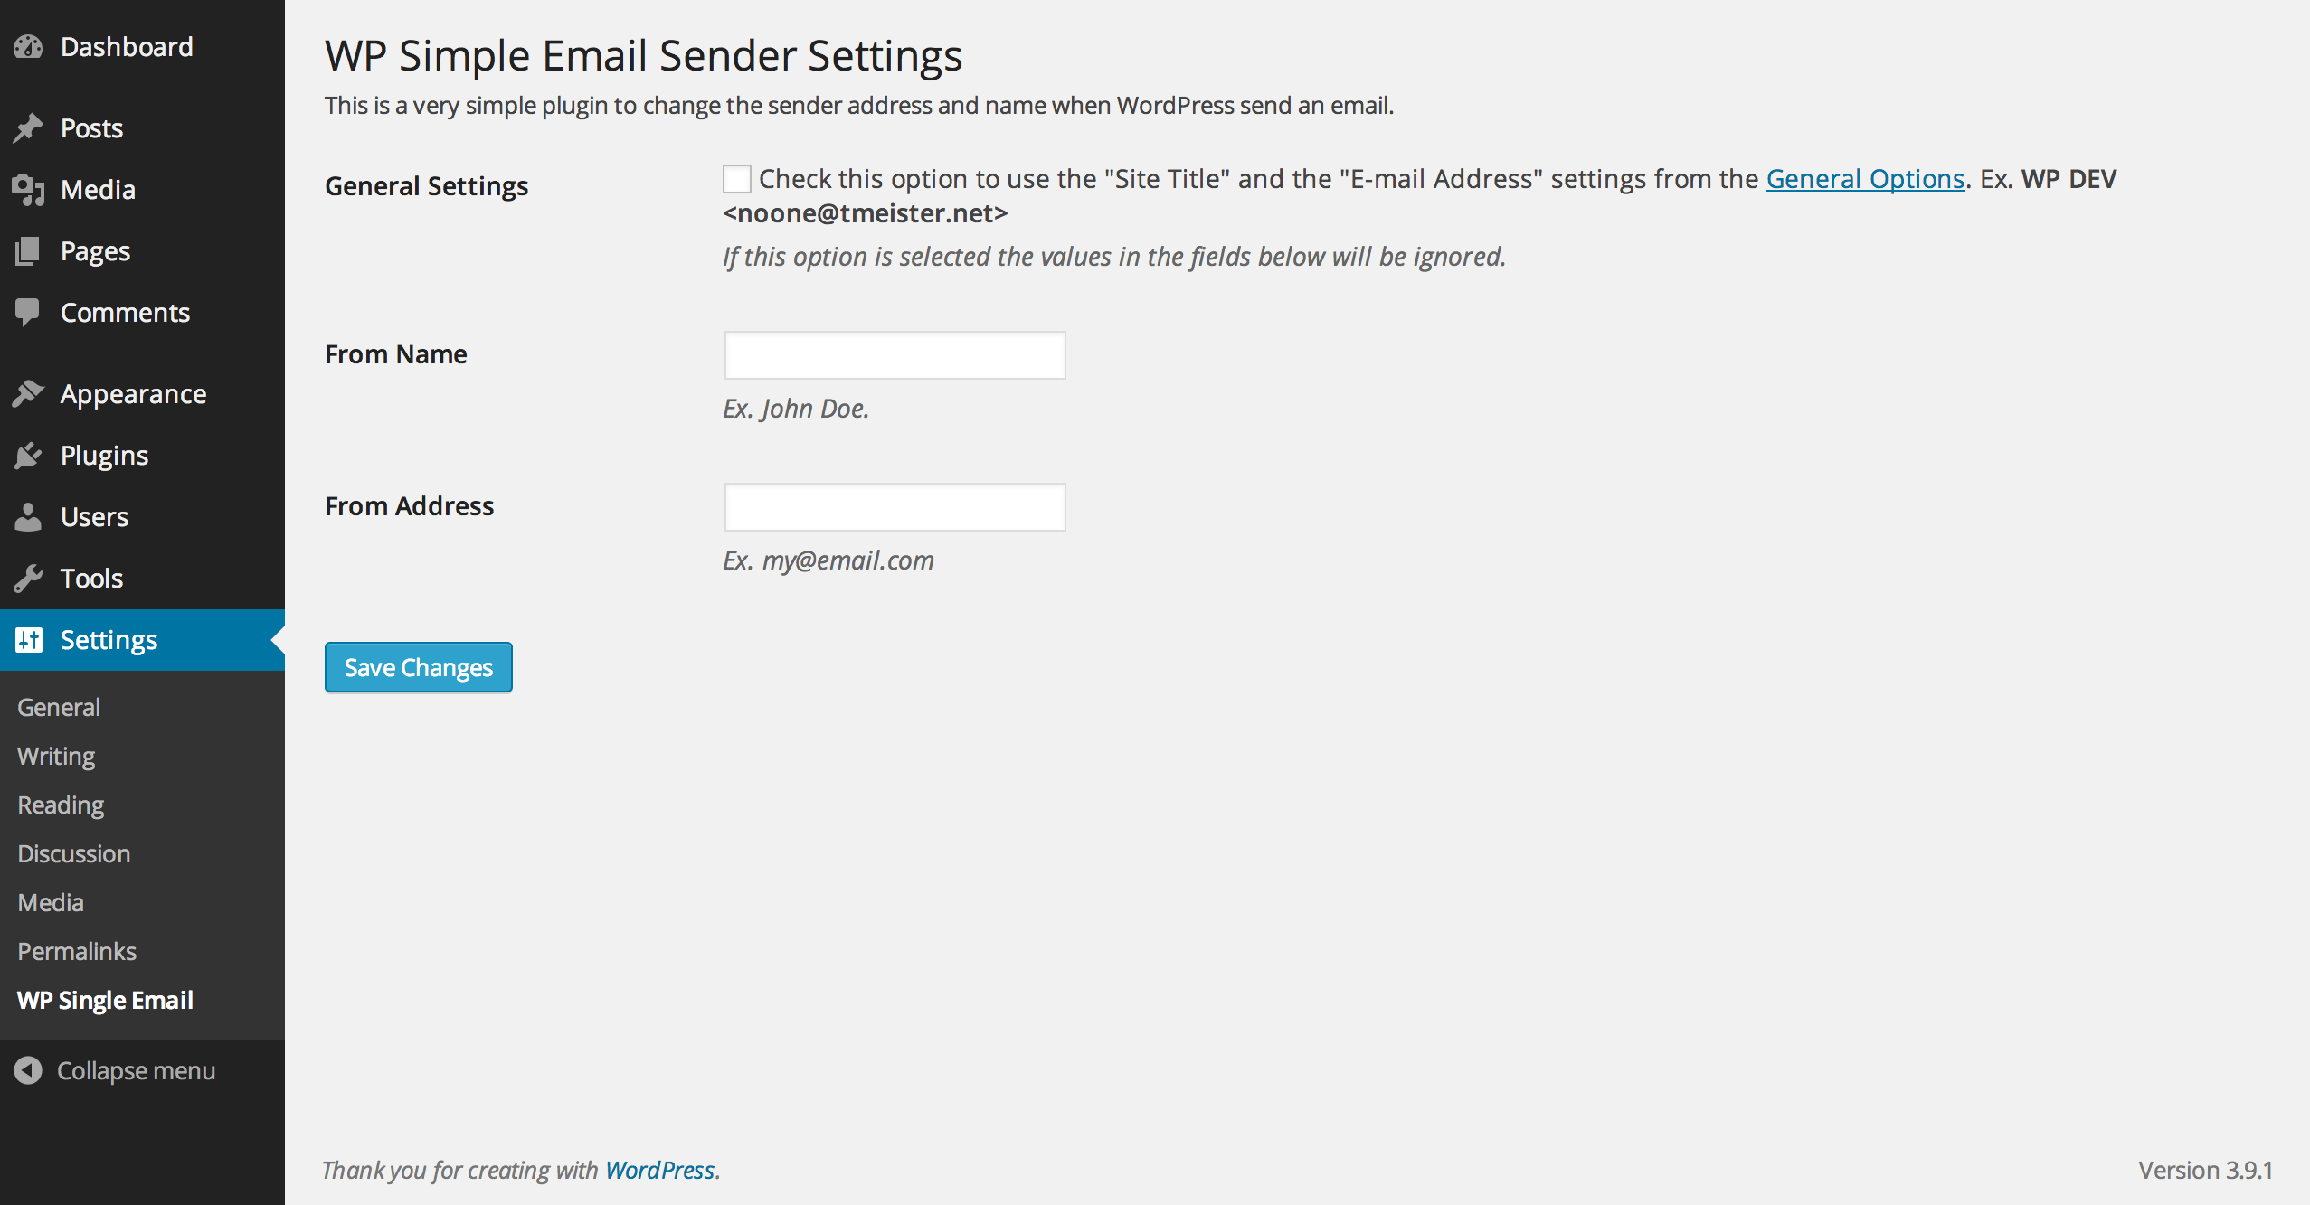Open the Settings menu section

(109, 640)
